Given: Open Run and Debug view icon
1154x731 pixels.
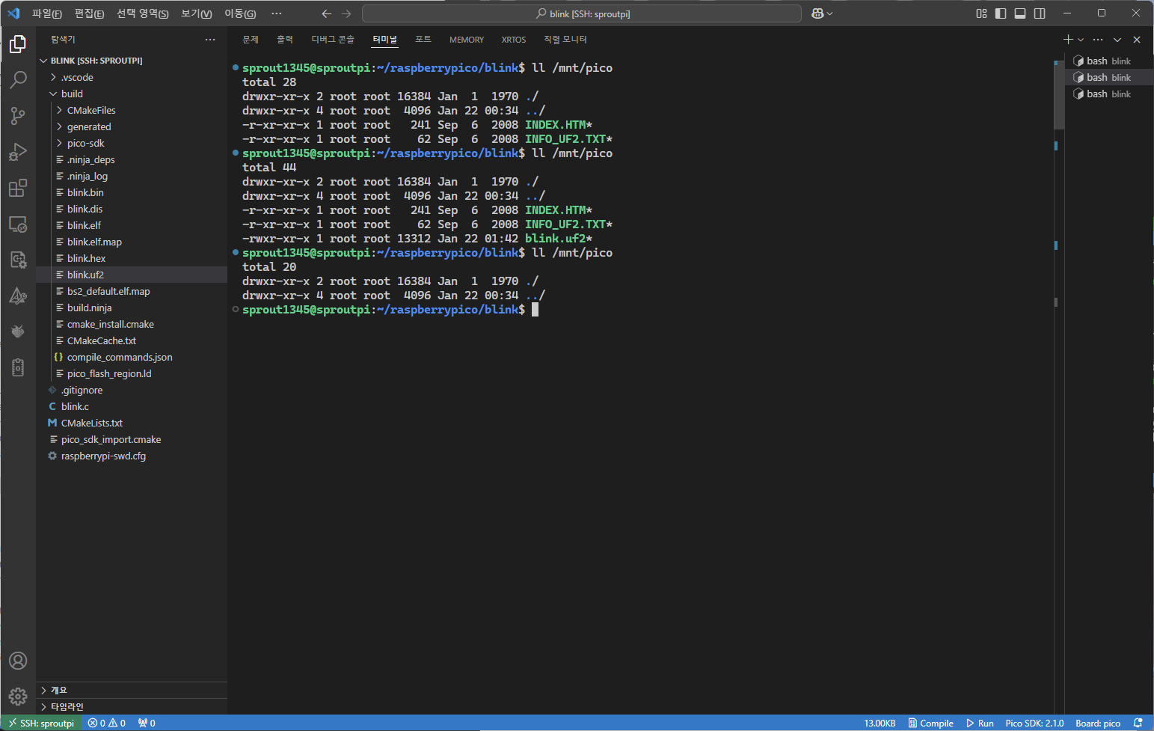Looking at the screenshot, I should click(x=18, y=152).
